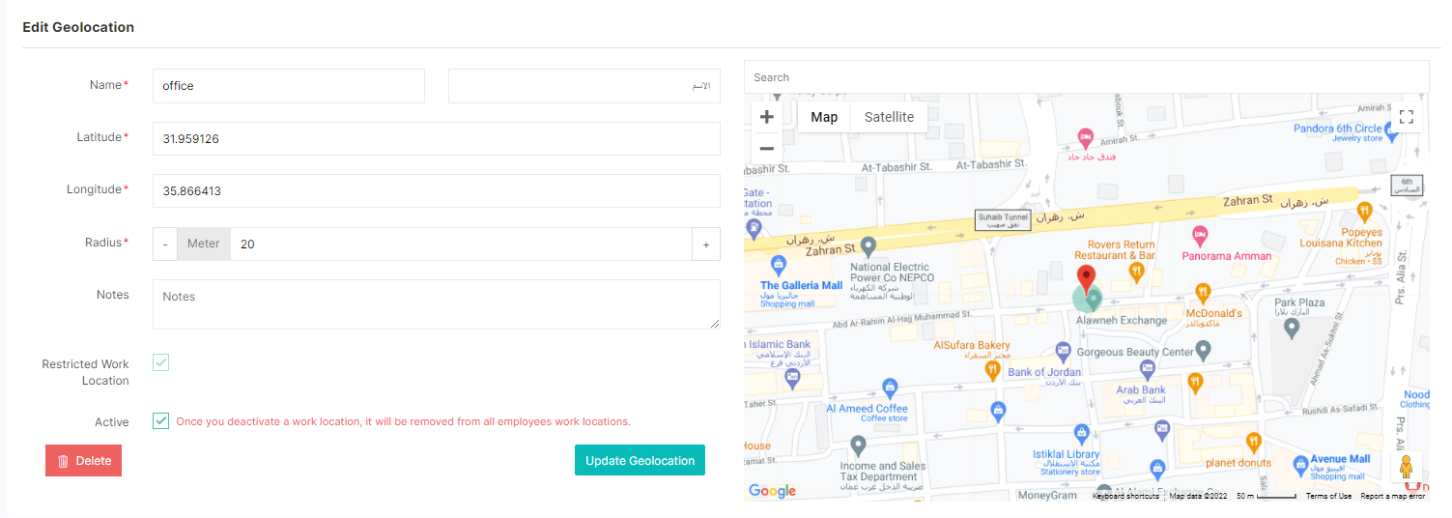Screen dimensions: 1452x518
Task: Open Keyboard shortcuts on map
Action: (1125, 496)
